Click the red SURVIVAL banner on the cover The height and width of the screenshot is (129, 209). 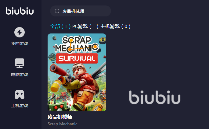[x=77, y=58]
